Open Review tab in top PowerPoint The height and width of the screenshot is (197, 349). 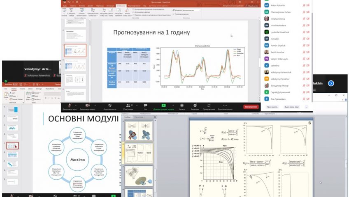(134, 6)
